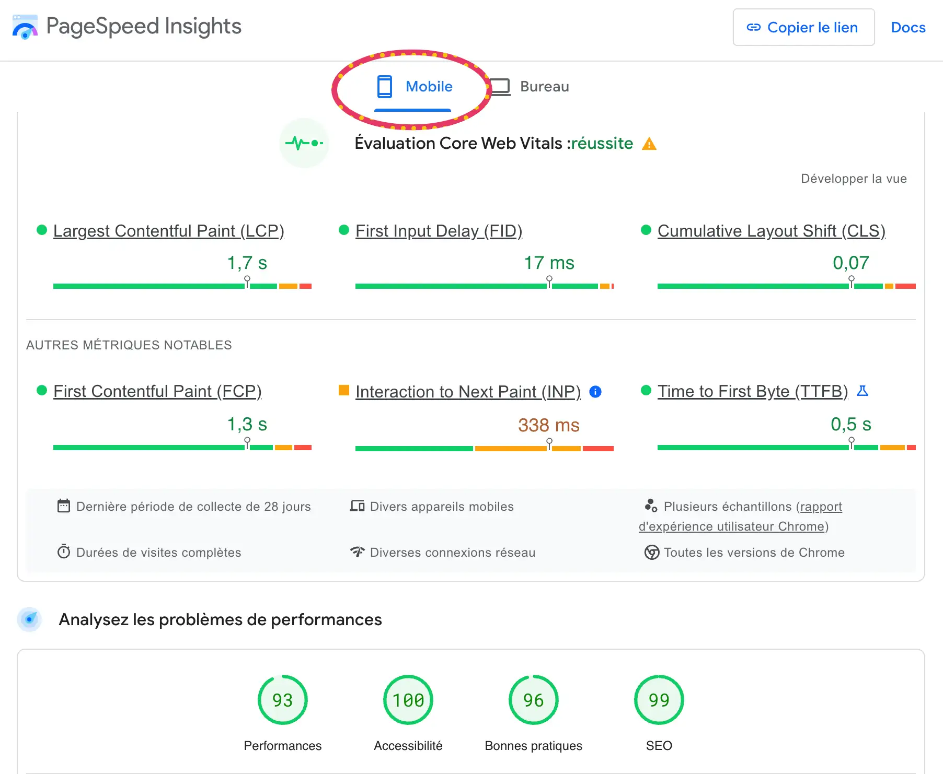Click the Performances label
The width and height of the screenshot is (943, 774).
283,746
